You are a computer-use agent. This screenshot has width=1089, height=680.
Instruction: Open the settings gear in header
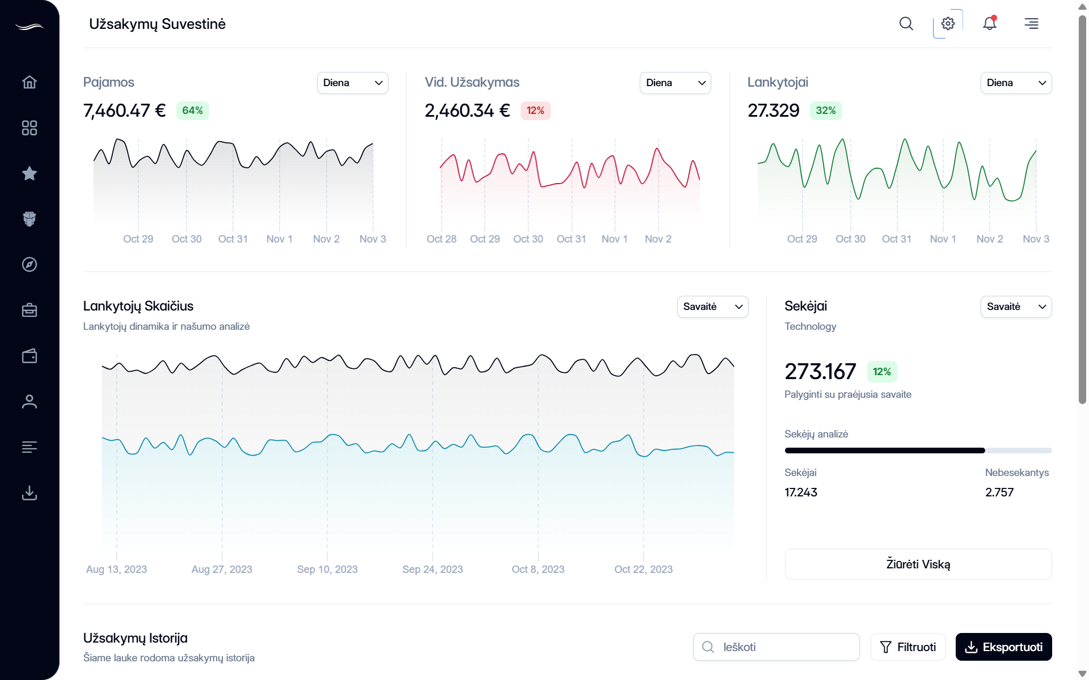(948, 24)
